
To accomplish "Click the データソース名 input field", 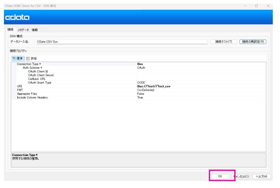I will pyautogui.click(x=122, y=42).
